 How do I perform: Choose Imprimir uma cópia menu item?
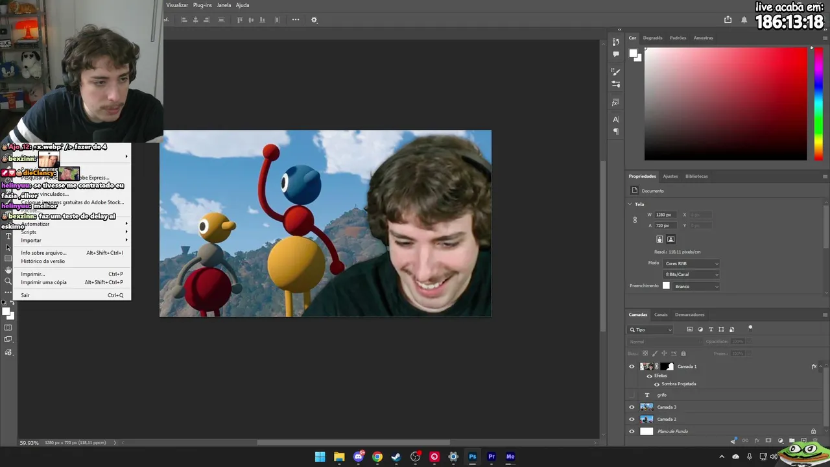(x=72, y=282)
